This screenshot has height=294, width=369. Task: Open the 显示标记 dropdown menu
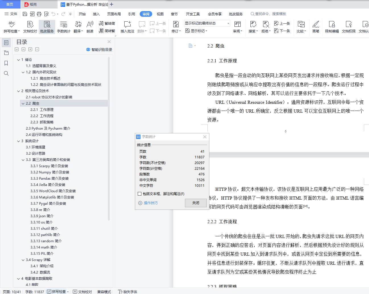tap(196, 31)
